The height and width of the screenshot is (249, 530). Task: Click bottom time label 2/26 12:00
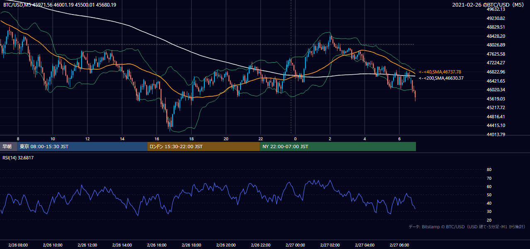coord(87,245)
